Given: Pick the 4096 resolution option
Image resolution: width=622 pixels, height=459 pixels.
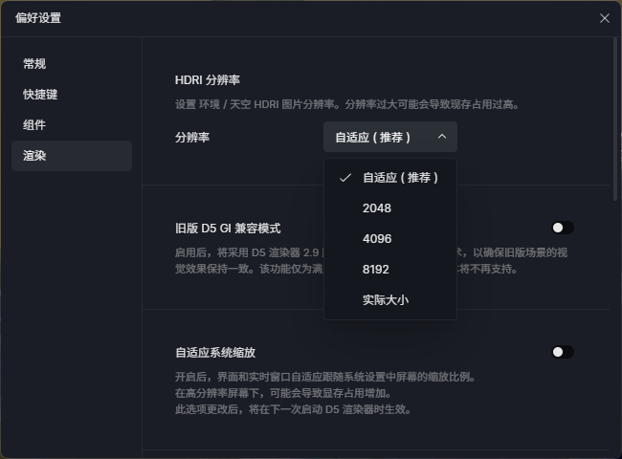Looking at the screenshot, I should [377, 239].
